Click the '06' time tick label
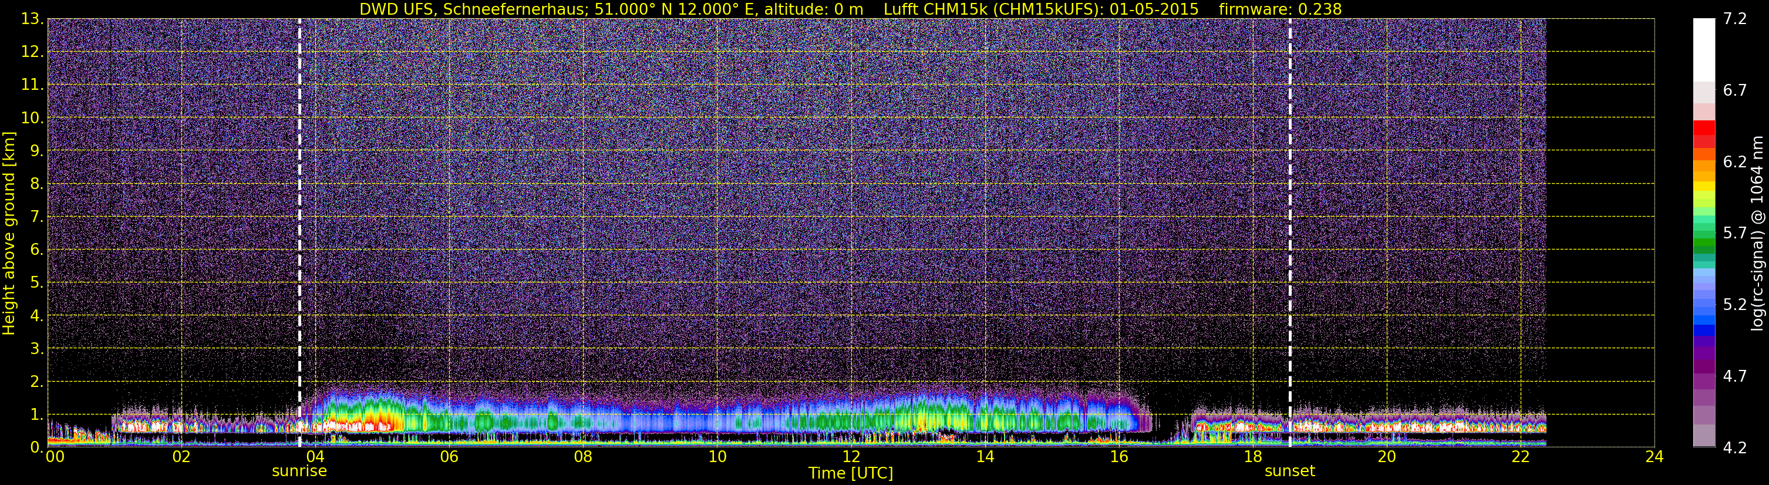 [x=449, y=457]
